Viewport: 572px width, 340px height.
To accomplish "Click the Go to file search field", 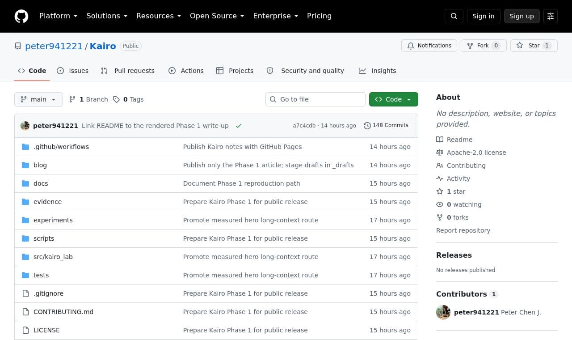I will [315, 99].
